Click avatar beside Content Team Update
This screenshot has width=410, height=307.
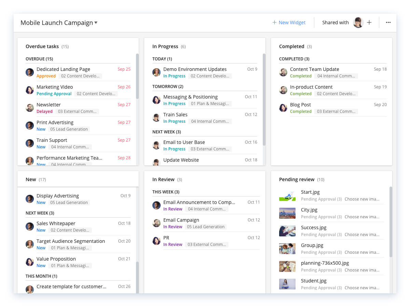283,72
